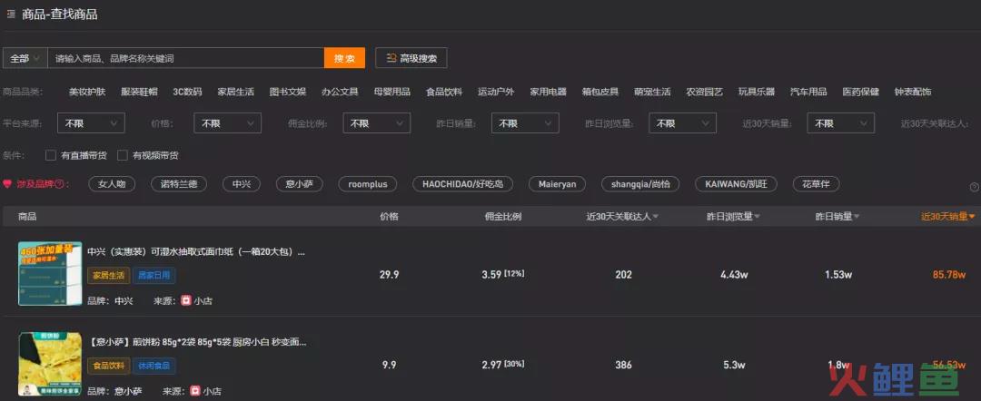Select the 玩具乐器 category
This screenshot has width=981, height=401.
point(757,92)
